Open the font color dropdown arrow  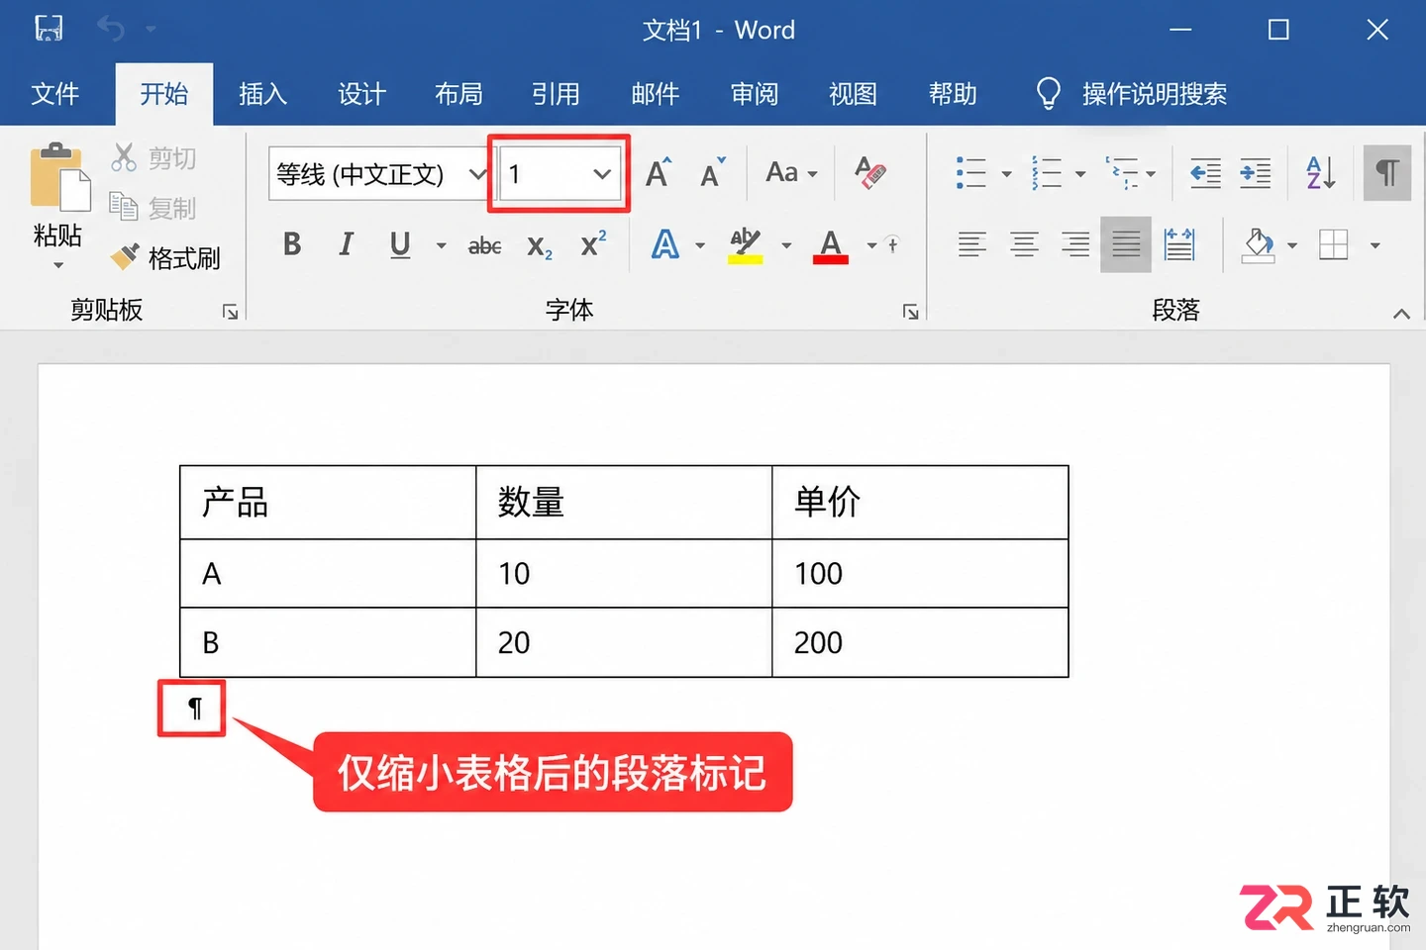point(871,245)
